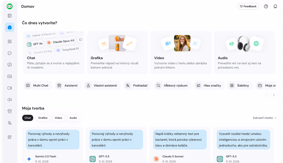Click the Gemini 3.1 Pro model chip

pyautogui.click(x=40, y=52)
